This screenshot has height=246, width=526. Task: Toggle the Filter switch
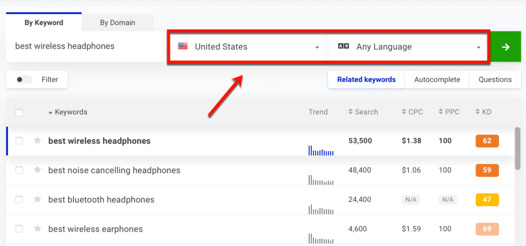[x=24, y=80]
